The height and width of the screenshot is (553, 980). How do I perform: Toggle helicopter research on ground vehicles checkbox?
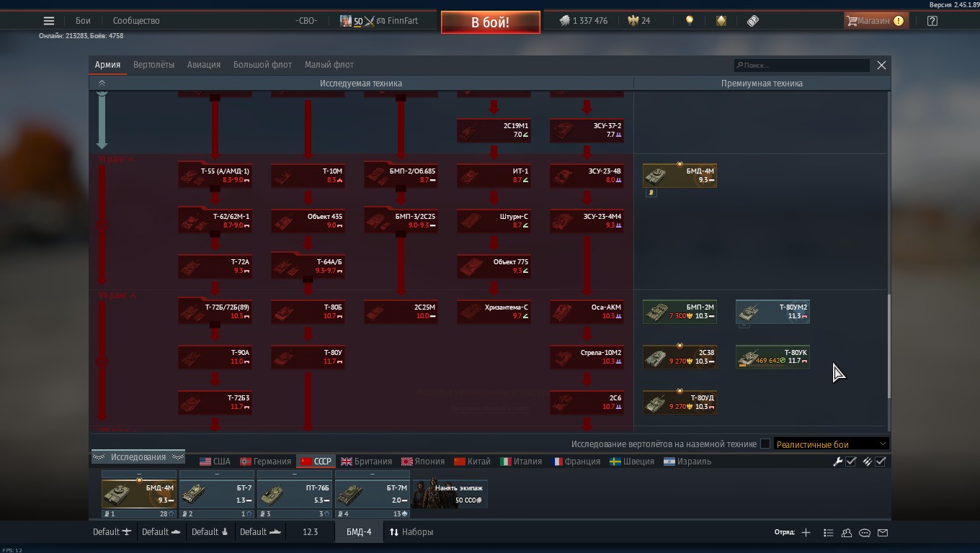click(765, 444)
